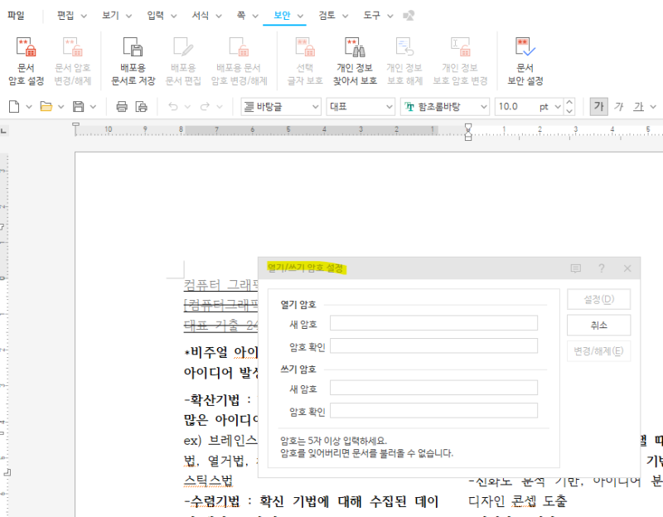Open the 검토 menu
This screenshot has width=663, height=517.
point(333,16)
